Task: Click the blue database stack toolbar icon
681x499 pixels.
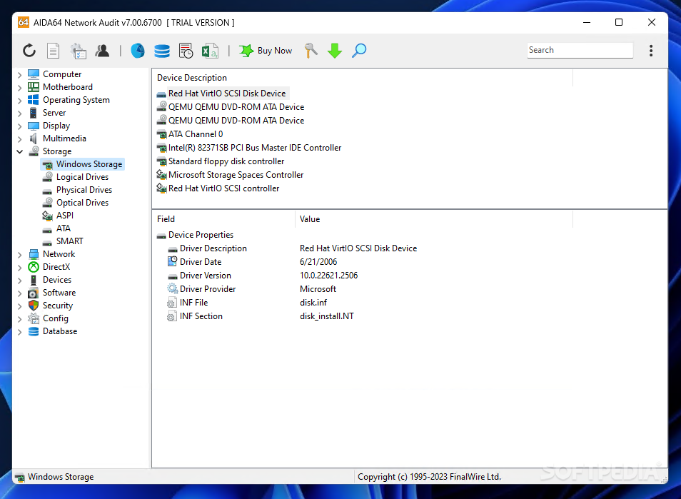Action: point(162,51)
